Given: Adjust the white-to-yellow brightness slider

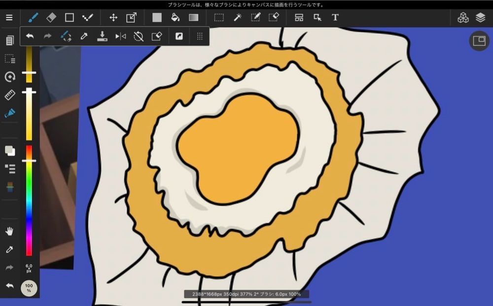Looking at the screenshot, I should (x=29, y=114).
